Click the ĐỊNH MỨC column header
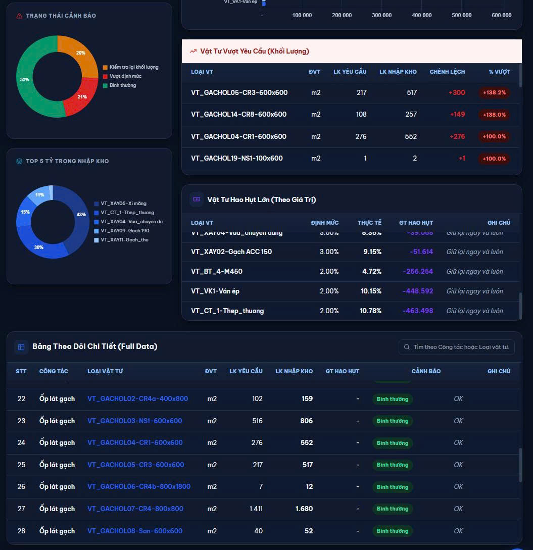Viewport: 533px width, 550px height. 325,223
